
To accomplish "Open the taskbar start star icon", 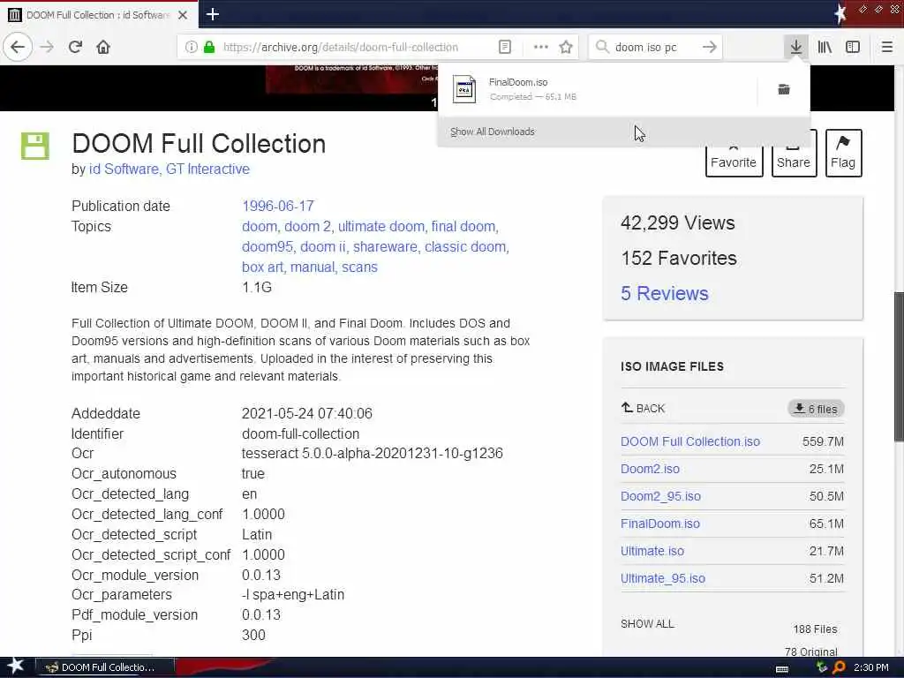I will (x=16, y=667).
